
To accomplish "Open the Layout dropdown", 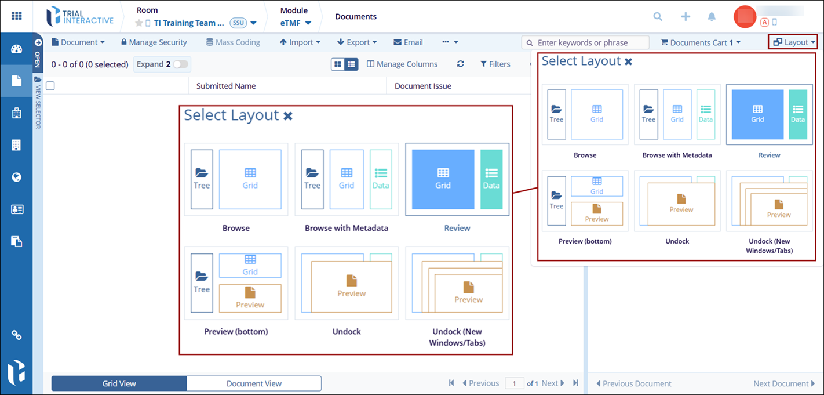I will tap(792, 42).
